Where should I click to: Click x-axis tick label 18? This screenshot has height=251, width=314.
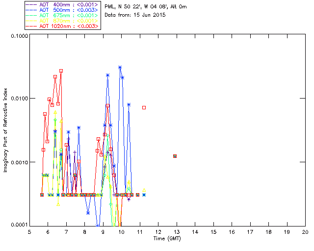[268, 232]
